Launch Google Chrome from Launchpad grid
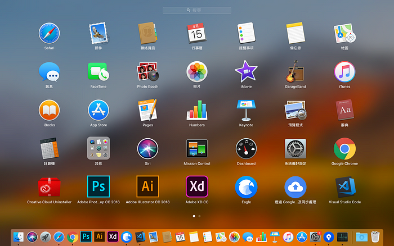Screen dimensions: 394x246 [x=344, y=149]
